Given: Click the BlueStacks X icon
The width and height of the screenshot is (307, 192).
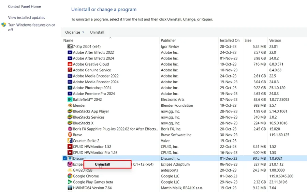Looking at the screenshot, I should 70,123.
